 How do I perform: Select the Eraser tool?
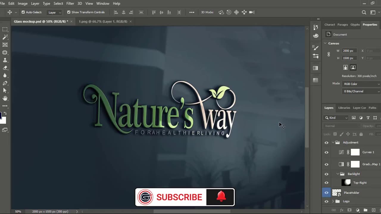[x=5, y=68]
